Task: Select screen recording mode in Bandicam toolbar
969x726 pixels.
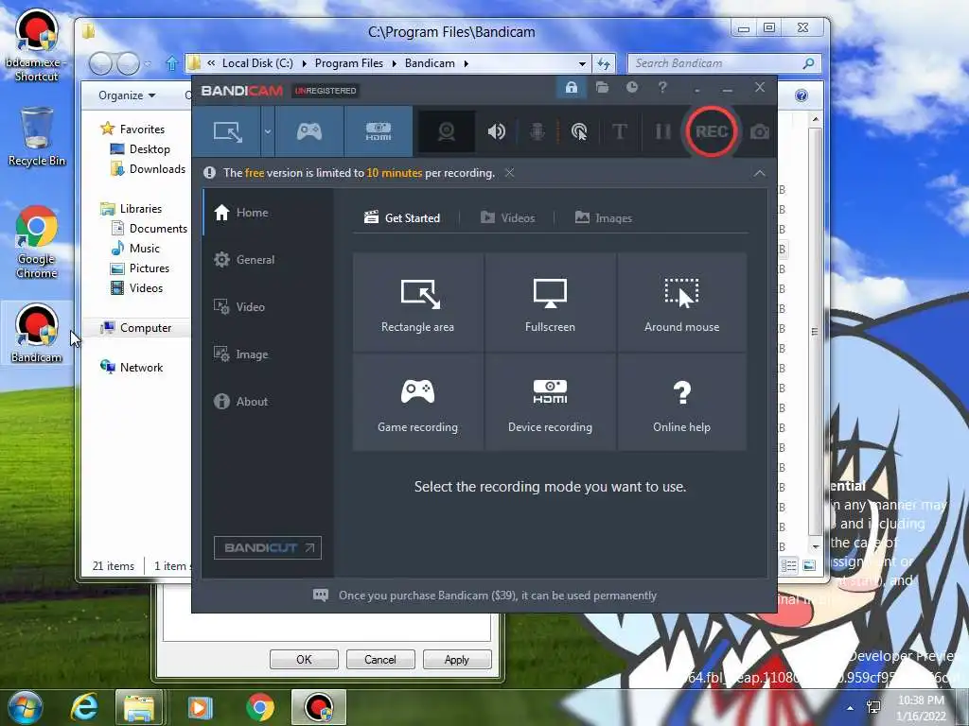Action: click(x=227, y=131)
